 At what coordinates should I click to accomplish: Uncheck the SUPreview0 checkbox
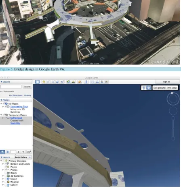pos(6,118)
